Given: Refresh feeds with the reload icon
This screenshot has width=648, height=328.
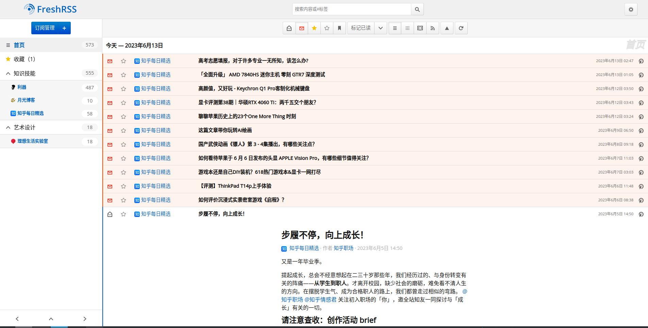Looking at the screenshot, I should 461,28.
